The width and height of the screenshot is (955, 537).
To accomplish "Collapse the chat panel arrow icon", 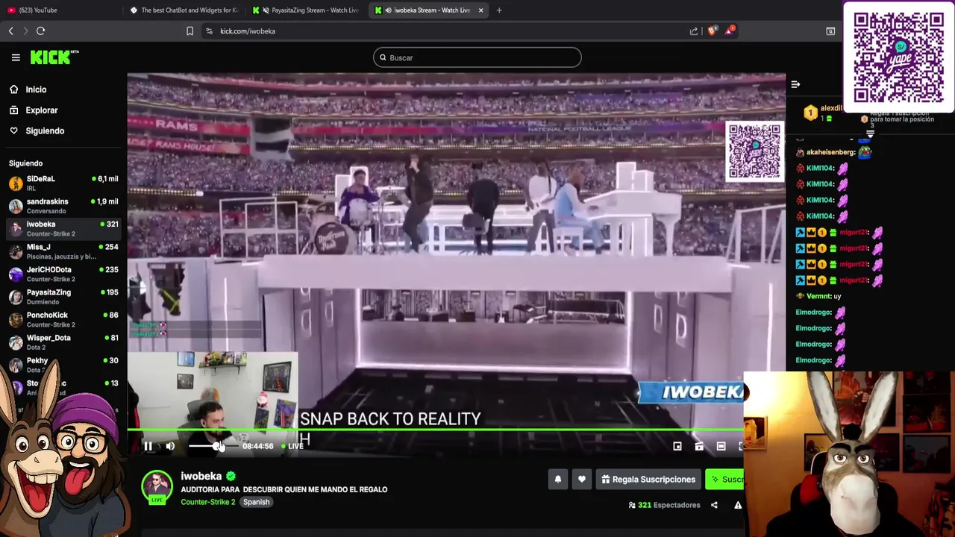I will click(795, 84).
